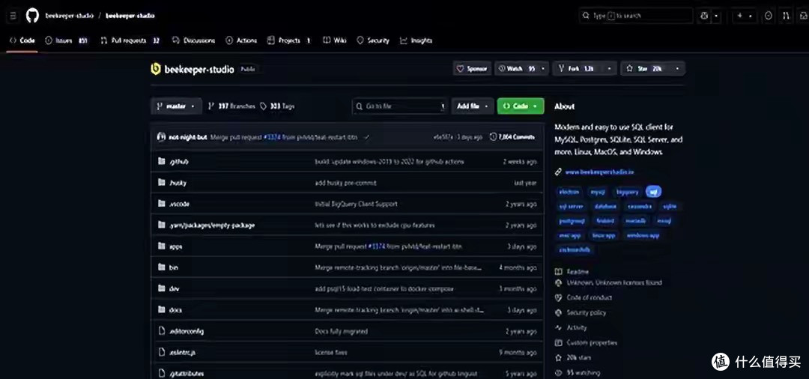Viewport: 809px width, 379px height.
Task: Click folder icon for docs row
Action: 162,309
